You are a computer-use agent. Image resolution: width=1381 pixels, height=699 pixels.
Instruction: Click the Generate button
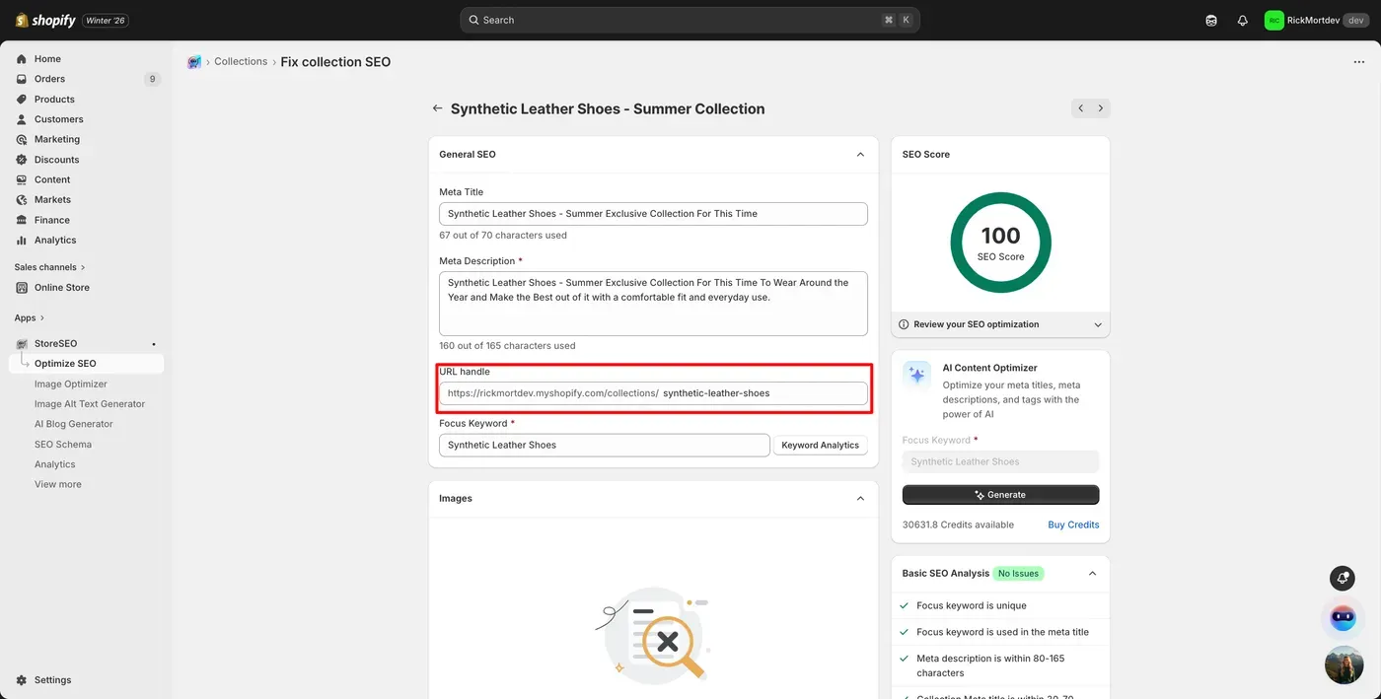point(1000,495)
